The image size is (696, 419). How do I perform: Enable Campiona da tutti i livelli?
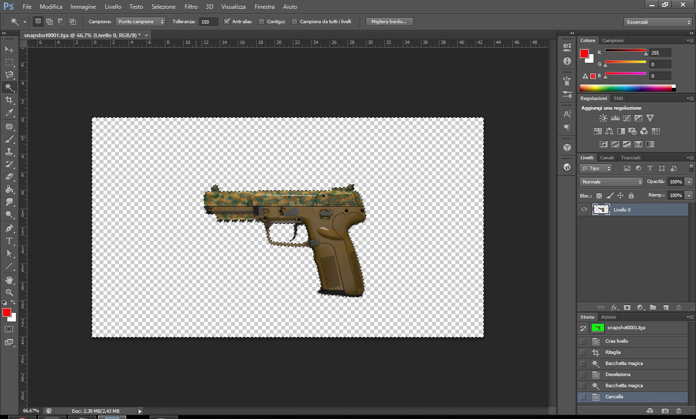coord(294,22)
